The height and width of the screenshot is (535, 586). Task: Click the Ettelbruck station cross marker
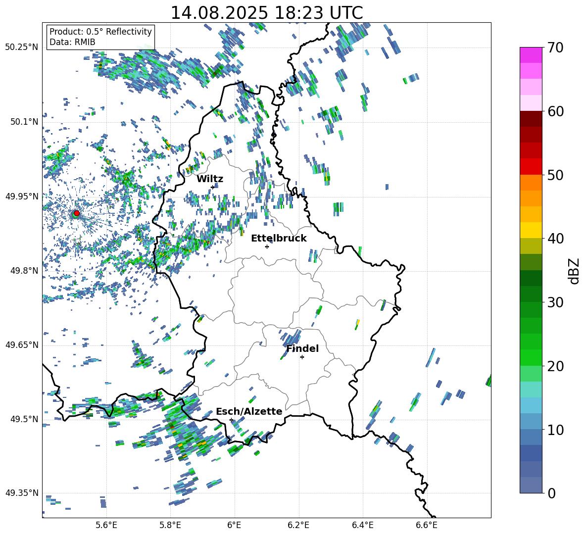tap(267, 246)
